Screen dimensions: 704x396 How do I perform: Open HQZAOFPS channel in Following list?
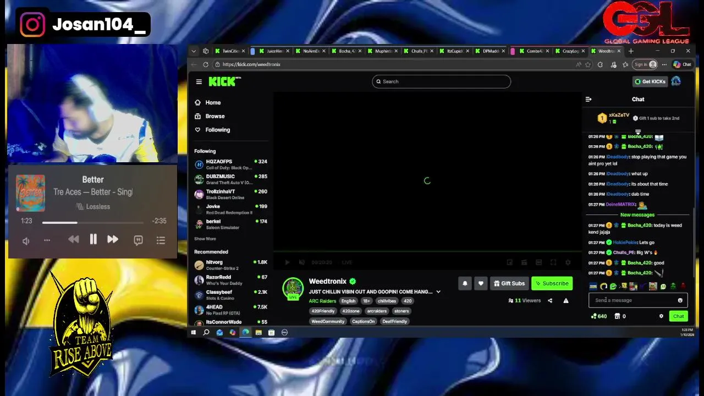231,164
